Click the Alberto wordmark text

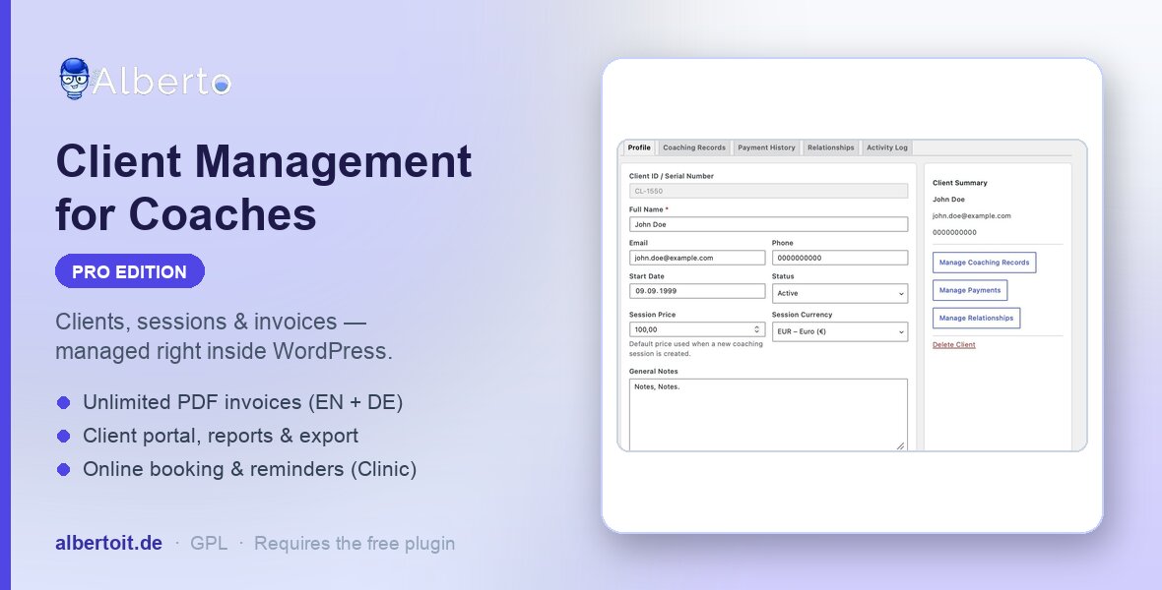click(x=161, y=82)
